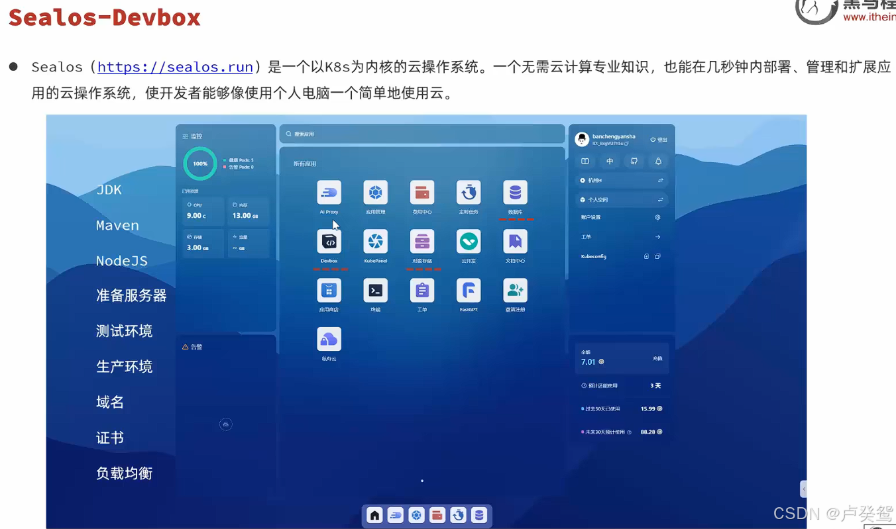Launch the FastGPT app
The width and height of the screenshot is (896, 529).
point(469,290)
